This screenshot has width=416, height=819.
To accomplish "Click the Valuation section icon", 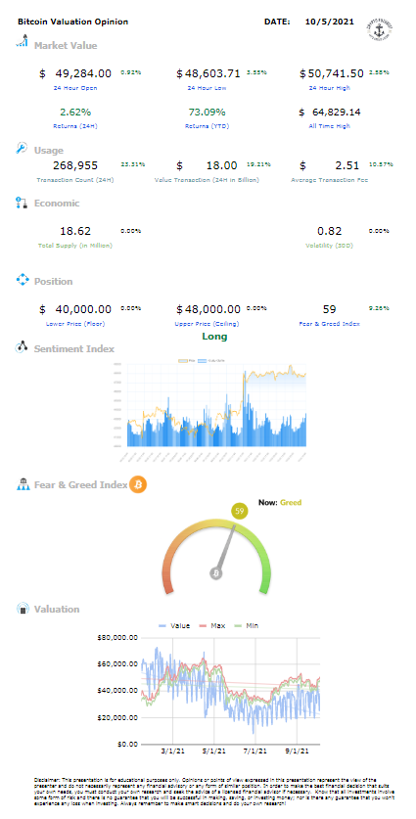I will coord(23,609).
